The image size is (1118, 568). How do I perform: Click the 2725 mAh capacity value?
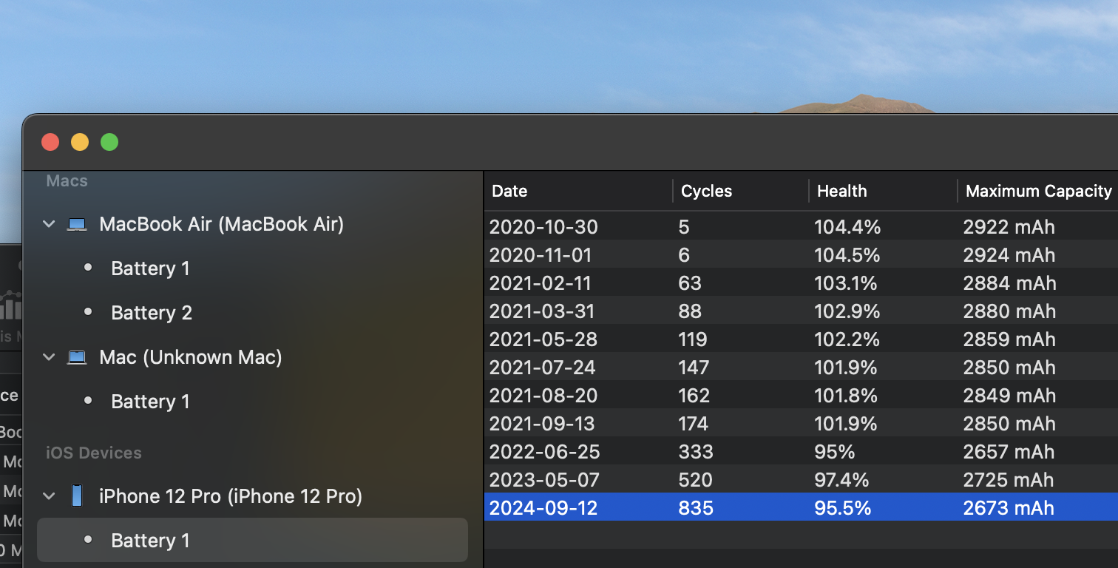[1008, 480]
